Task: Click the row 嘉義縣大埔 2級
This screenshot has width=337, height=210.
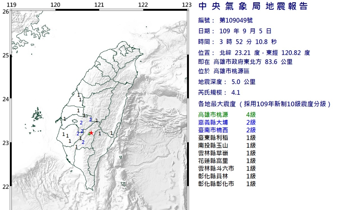Action: [x=227, y=123]
